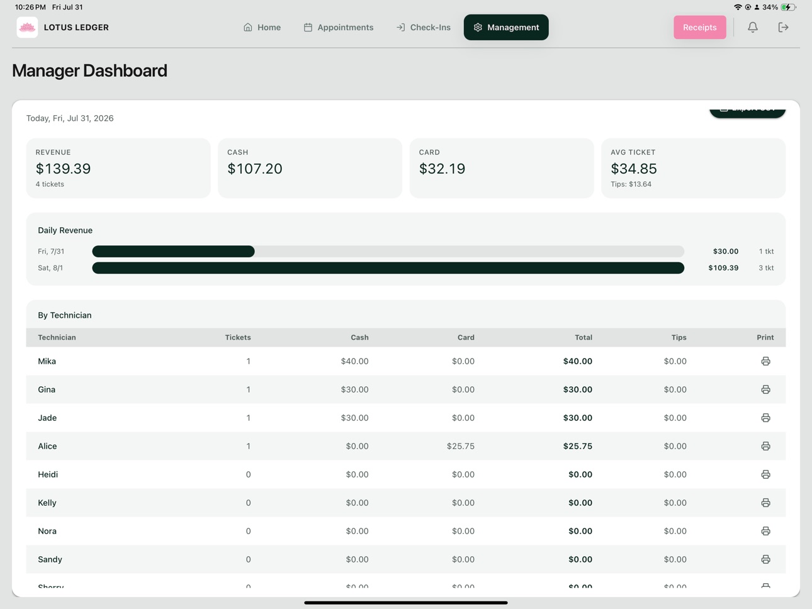Click the log out icon
The image size is (812, 609).
pyautogui.click(x=783, y=27)
